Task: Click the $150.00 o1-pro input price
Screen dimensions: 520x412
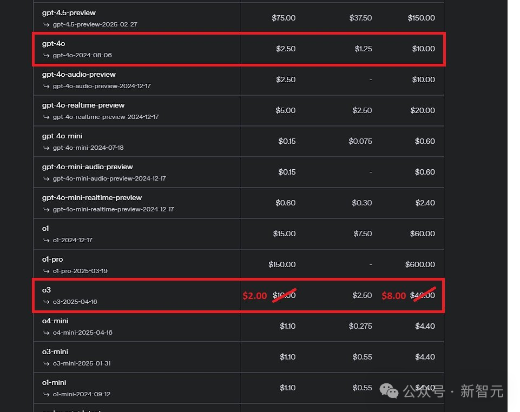Action: coord(282,264)
